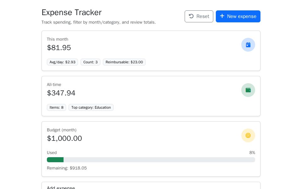This screenshot has width=302, height=189.
Task: Expand the This month summary card
Action: pos(151,51)
